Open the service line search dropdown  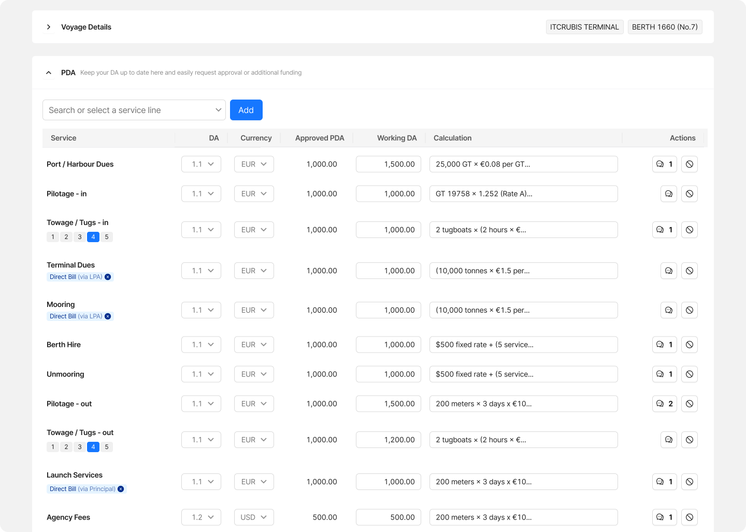(134, 110)
